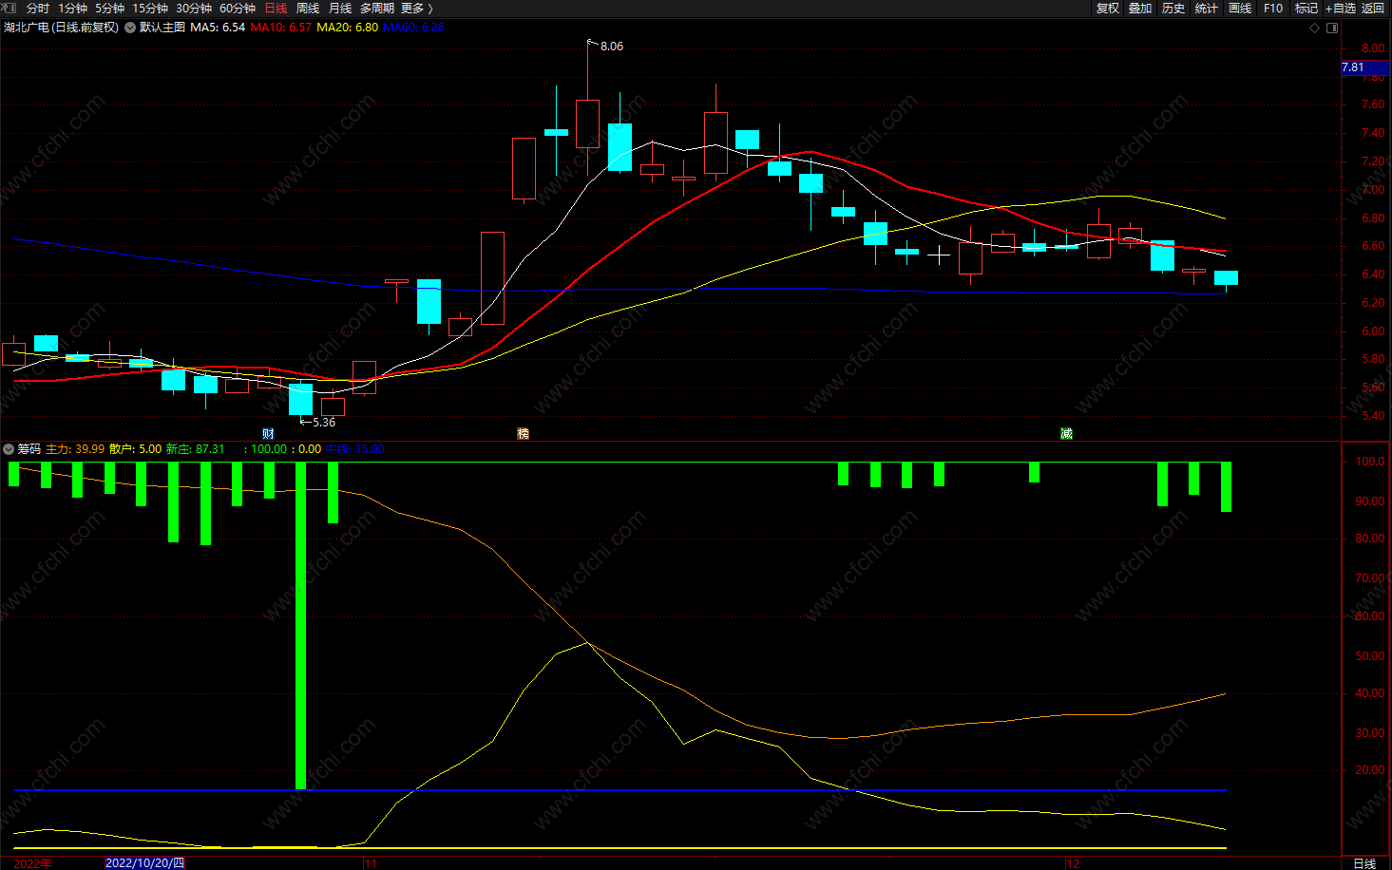This screenshot has width=1392, height=870.
Task: Click the 12 month marker on timeline
Action: point(1073,863)
